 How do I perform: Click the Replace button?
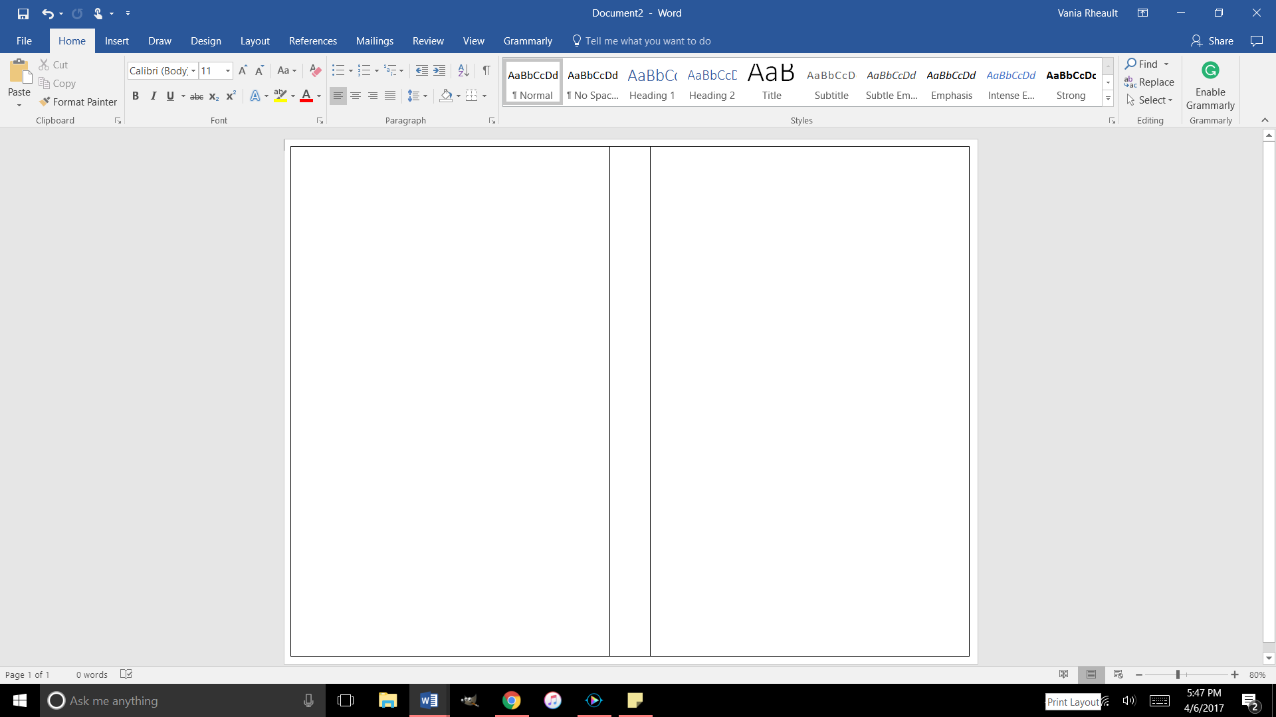(1149, 82)
